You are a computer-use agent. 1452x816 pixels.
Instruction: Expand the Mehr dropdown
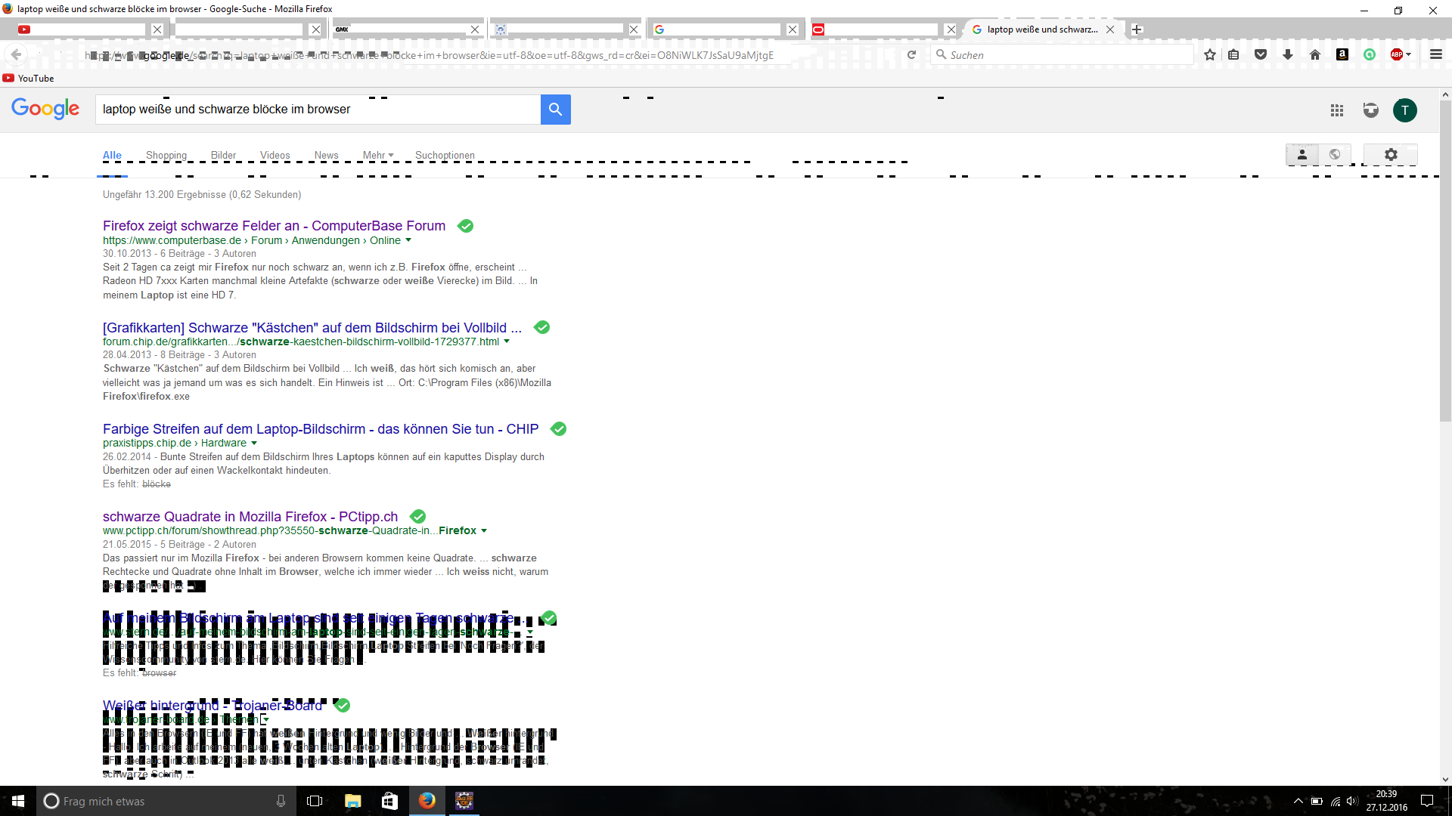click(378, 156)
